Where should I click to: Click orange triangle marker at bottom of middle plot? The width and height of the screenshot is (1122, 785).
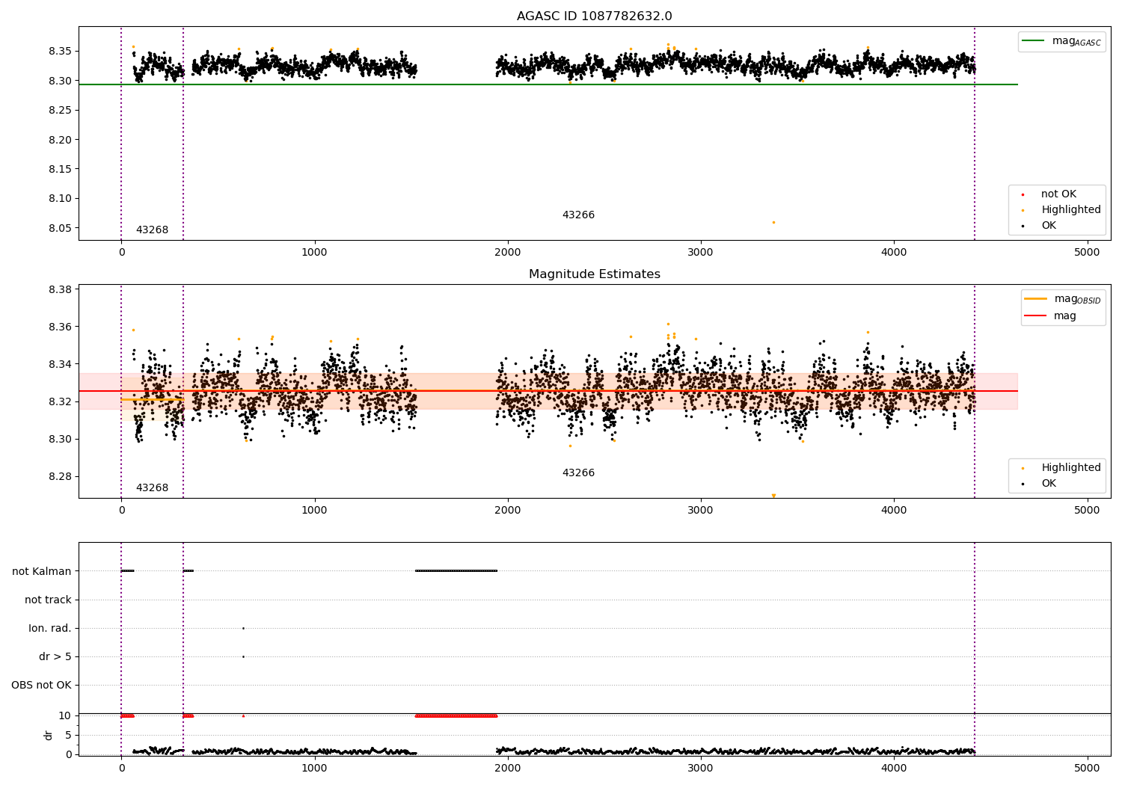click(x=773, y=496)
